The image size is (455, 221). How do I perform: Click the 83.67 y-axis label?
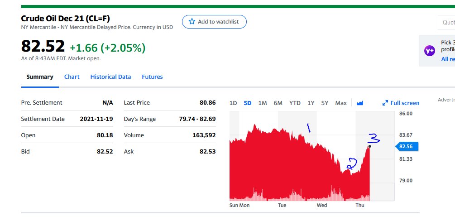click(x=406, y=135)
